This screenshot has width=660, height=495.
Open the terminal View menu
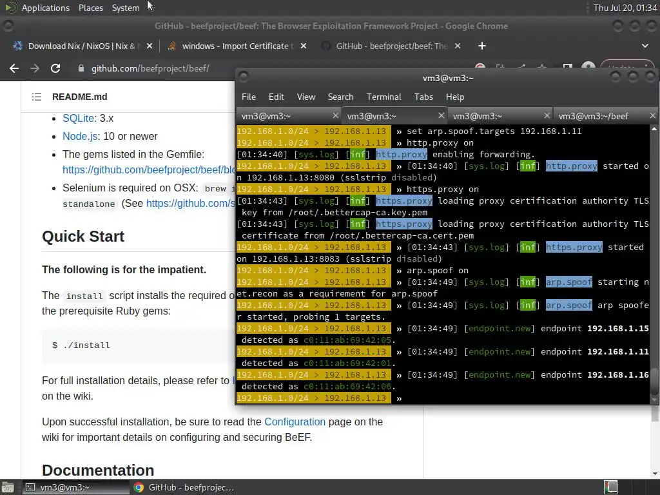tap(306, 97)
